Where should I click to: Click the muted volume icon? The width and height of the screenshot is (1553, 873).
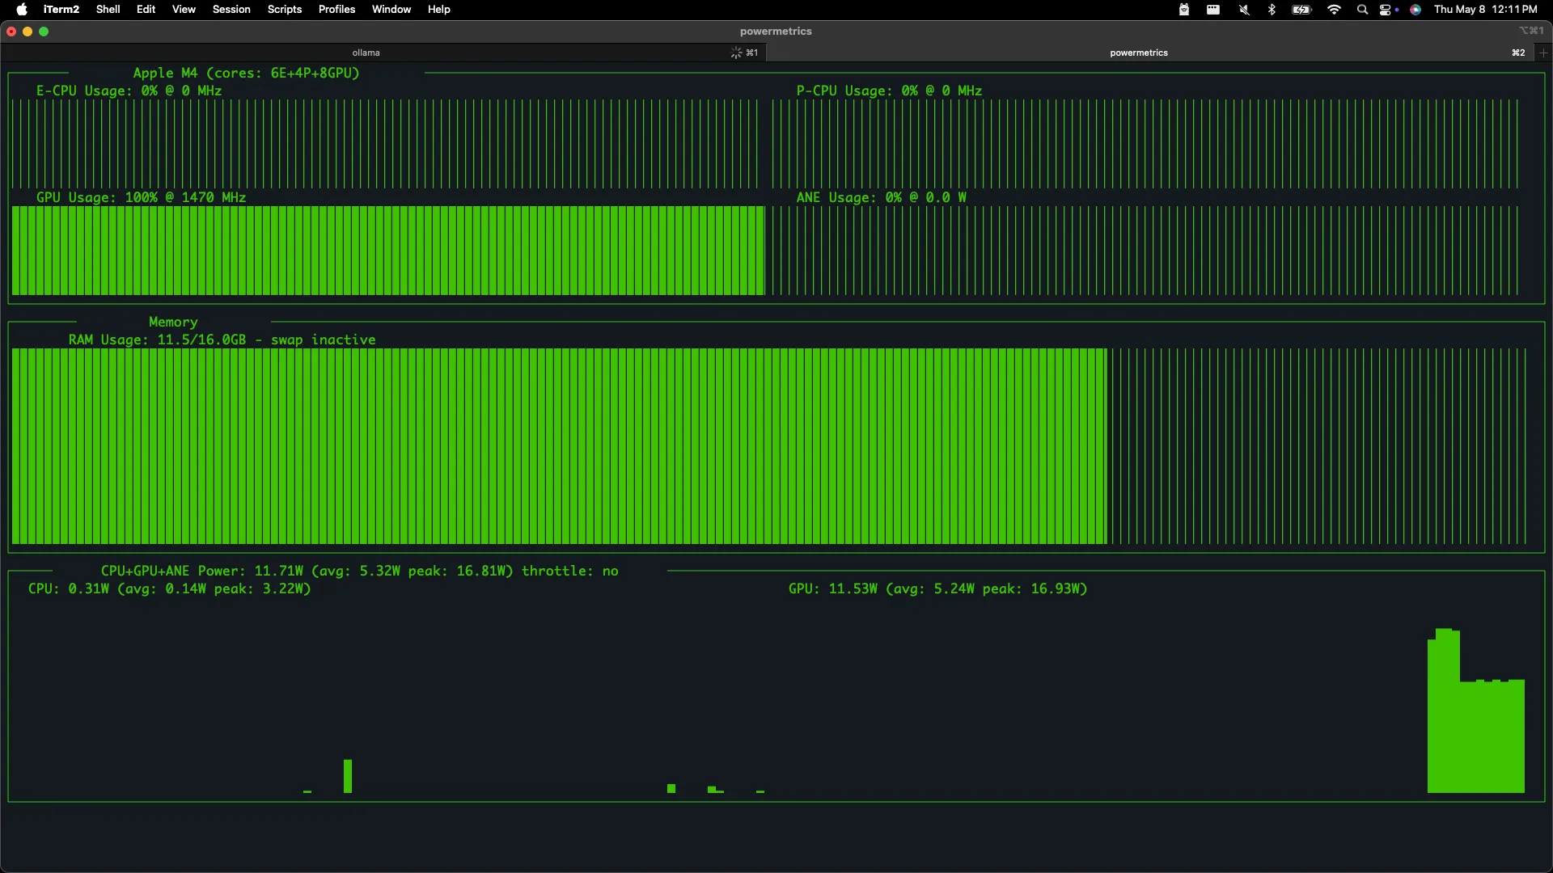point(1244,10)
